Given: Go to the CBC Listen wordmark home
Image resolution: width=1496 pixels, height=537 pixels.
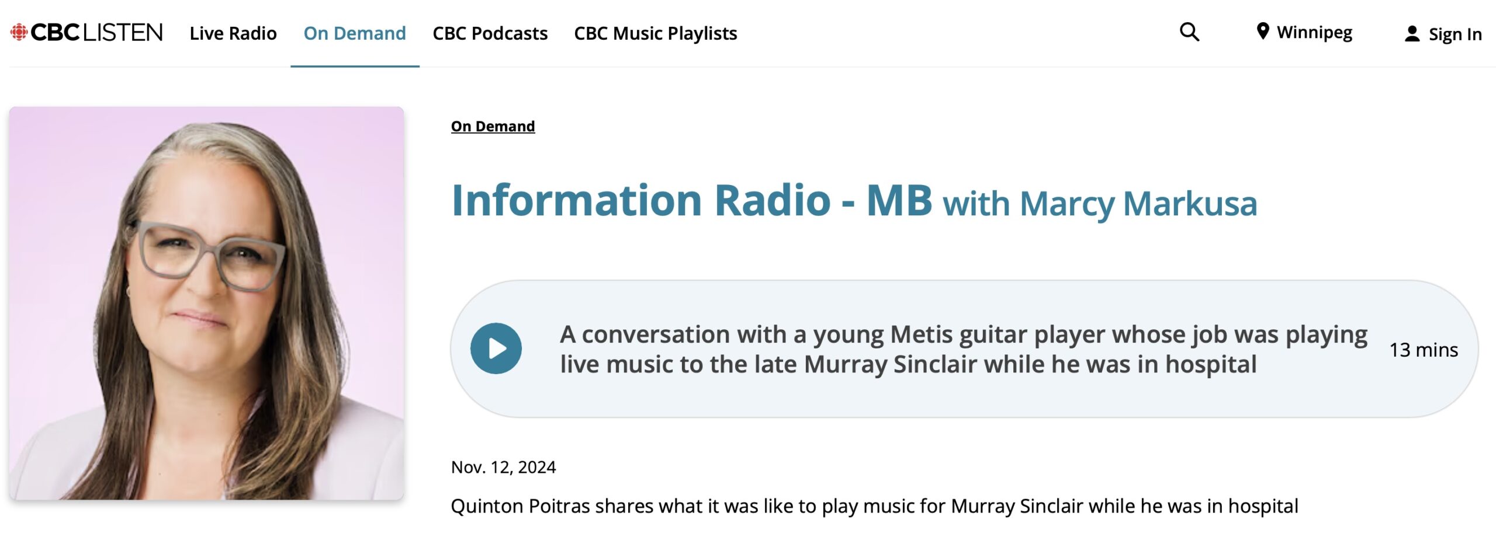Looking at the screenshot, I should 97,33.
